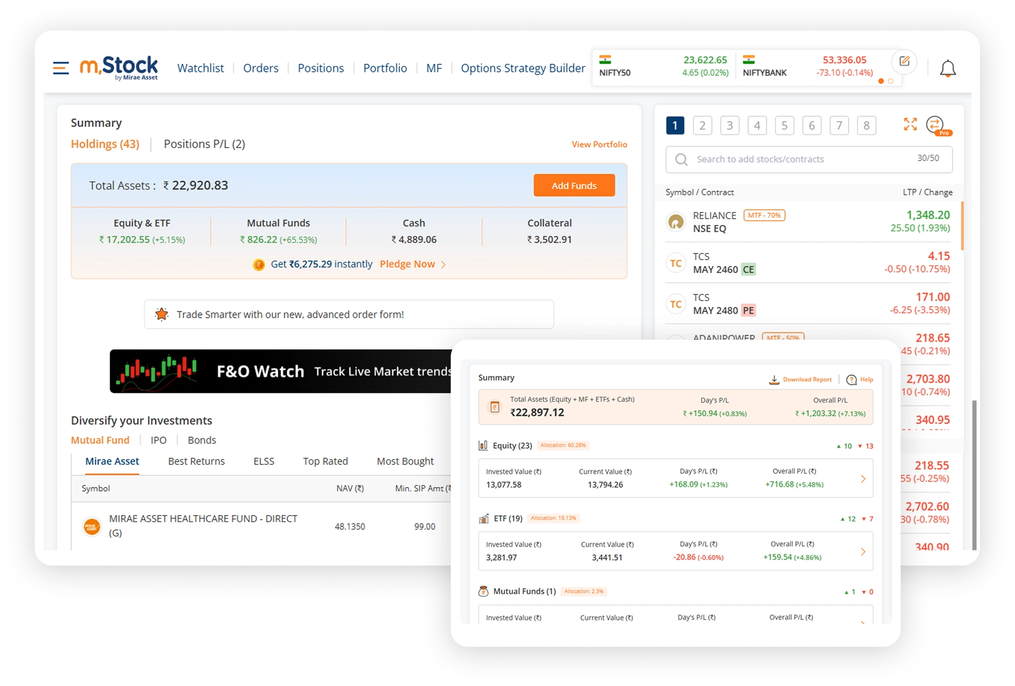Click the Mutual Funds (1) money bag icon

484,591
